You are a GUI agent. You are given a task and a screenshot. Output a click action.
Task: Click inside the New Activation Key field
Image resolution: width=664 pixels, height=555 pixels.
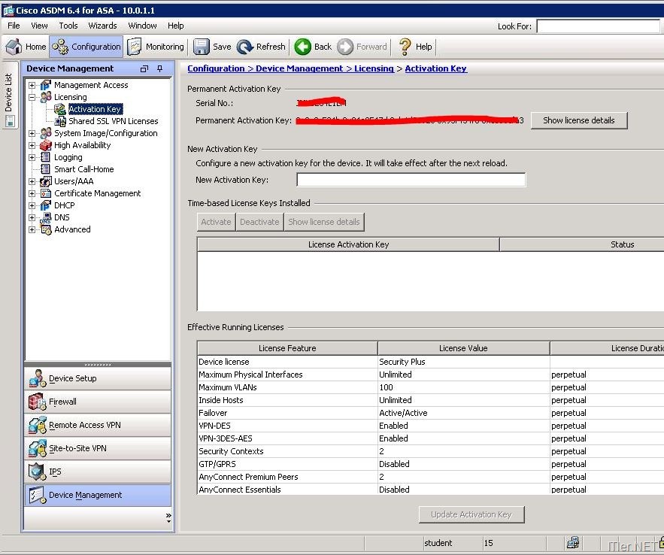point(411,180)
